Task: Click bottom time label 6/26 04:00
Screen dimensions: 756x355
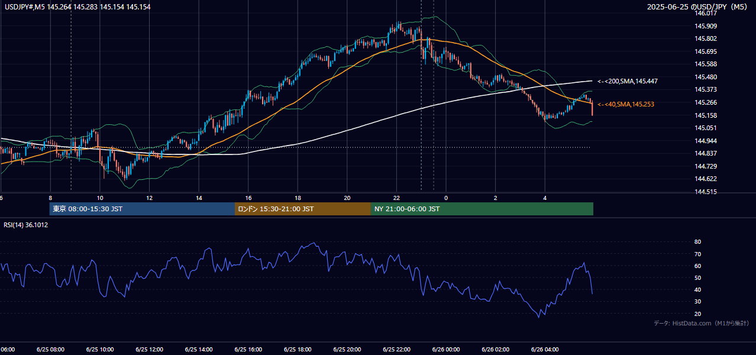Action: coord(545,350)
